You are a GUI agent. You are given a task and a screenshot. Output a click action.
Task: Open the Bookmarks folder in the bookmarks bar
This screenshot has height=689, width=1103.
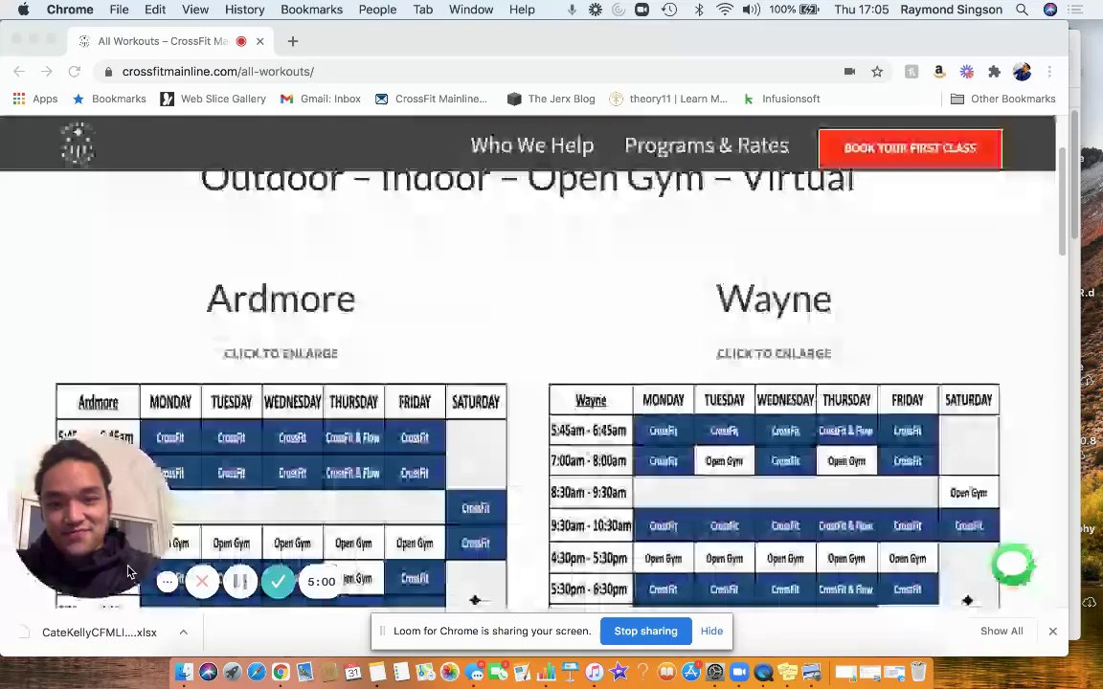click(110, 99)
